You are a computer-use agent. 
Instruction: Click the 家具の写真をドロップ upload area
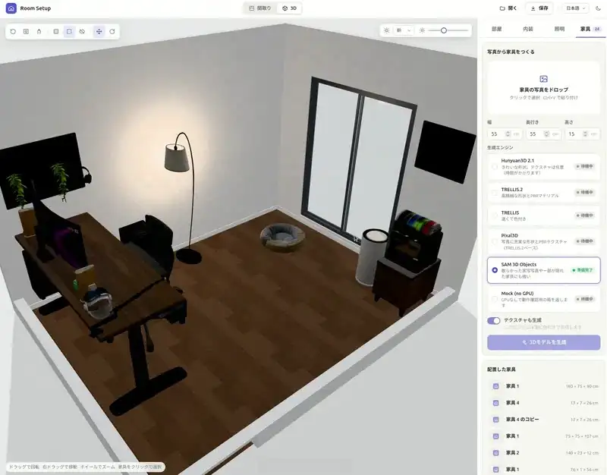click(543, 87)
